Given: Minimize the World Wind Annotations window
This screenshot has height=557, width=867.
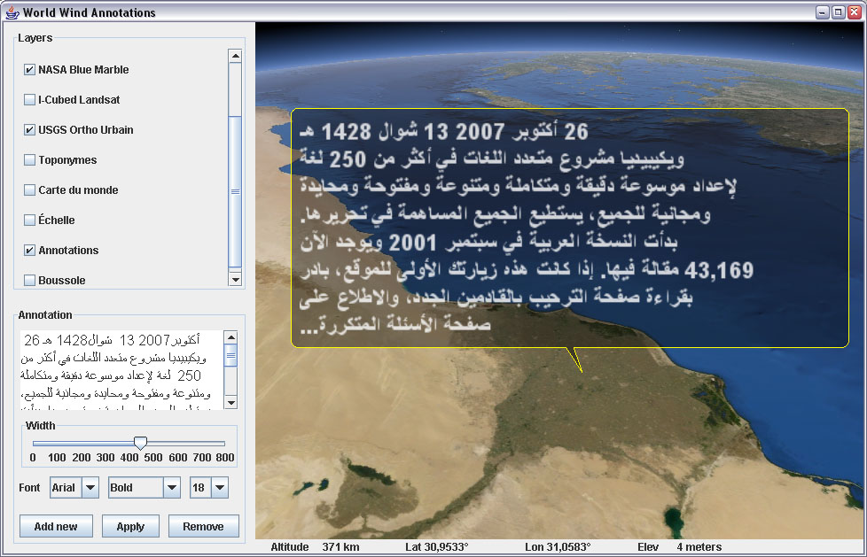Looking at the screenshot, I should [824, 12].
